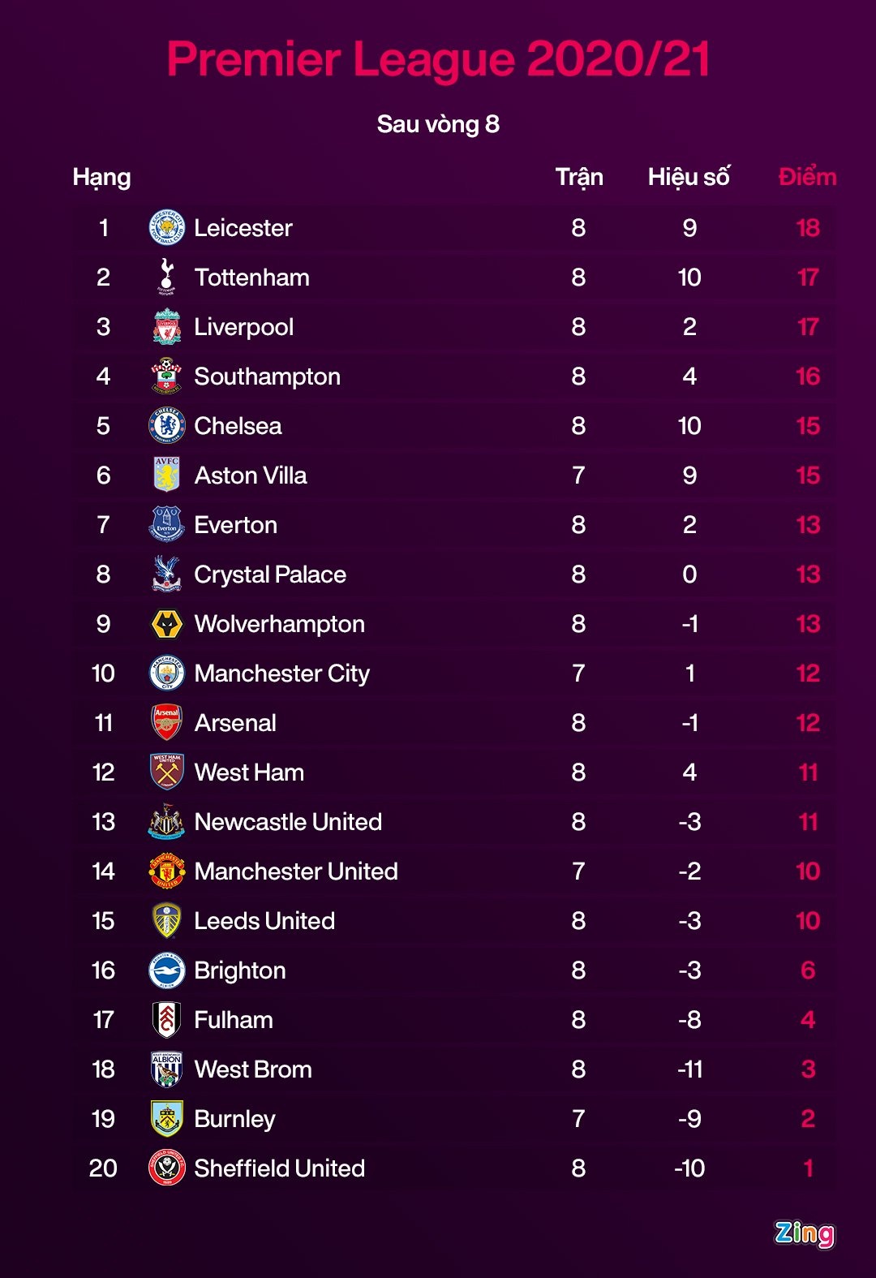Image resolution: width=876 pixels, height=1278 pixels.
Task: Click the Southampton team name
Action: point(267,377)
